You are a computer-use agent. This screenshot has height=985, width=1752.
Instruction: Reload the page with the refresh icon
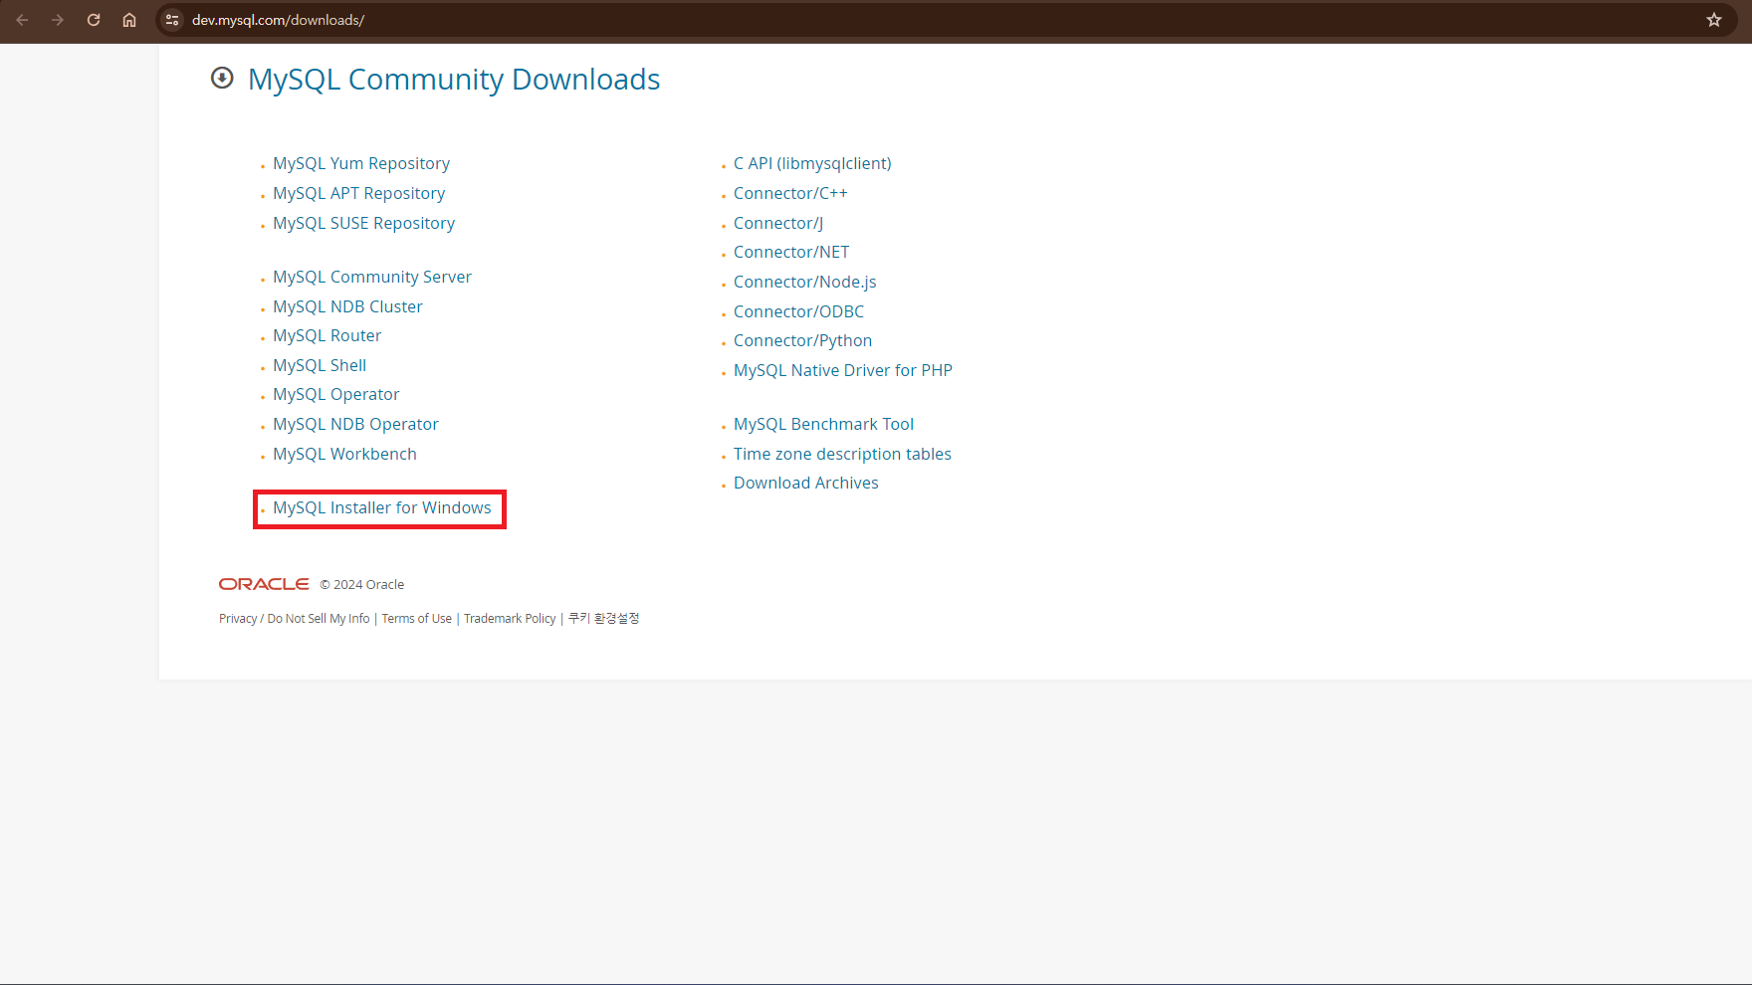click(x=94, y=20)
